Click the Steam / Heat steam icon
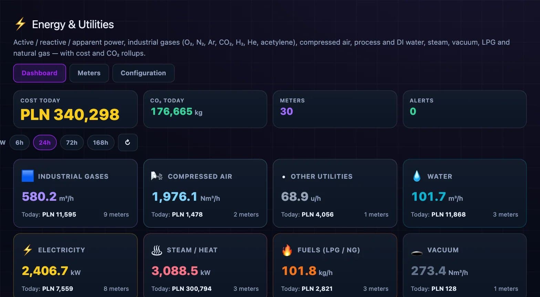 point(157,250)
